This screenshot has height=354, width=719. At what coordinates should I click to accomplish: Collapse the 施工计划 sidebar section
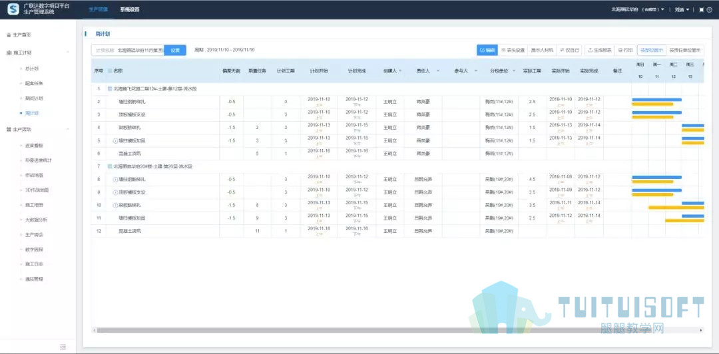coord(68,53)
